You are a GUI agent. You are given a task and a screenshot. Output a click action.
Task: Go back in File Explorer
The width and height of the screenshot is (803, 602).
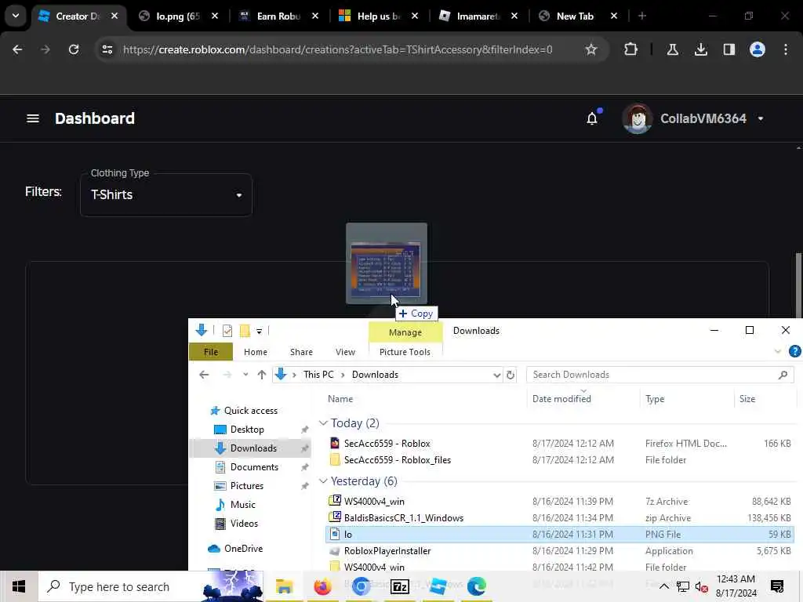tap(204, 375)
